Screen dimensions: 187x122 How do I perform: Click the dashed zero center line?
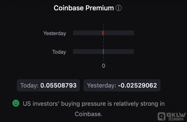tap(104, 42)
